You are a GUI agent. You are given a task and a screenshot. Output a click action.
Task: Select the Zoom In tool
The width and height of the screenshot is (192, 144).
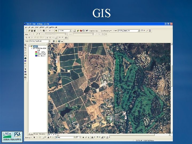click(x=25, y=45)
